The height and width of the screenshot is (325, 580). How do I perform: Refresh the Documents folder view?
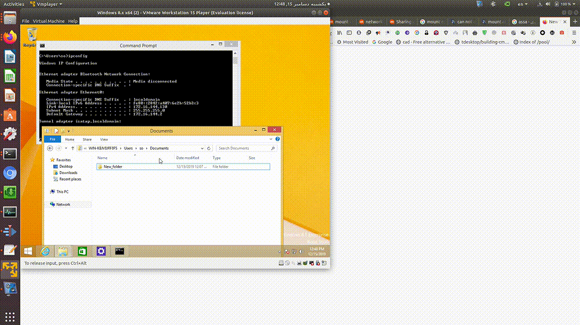click(209, 148)
